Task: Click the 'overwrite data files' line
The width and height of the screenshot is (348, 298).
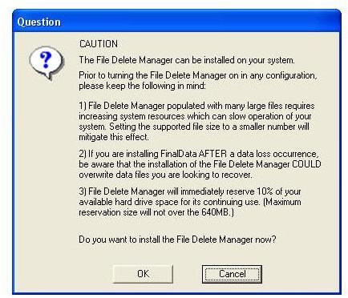Action: [x=165, y=175]
